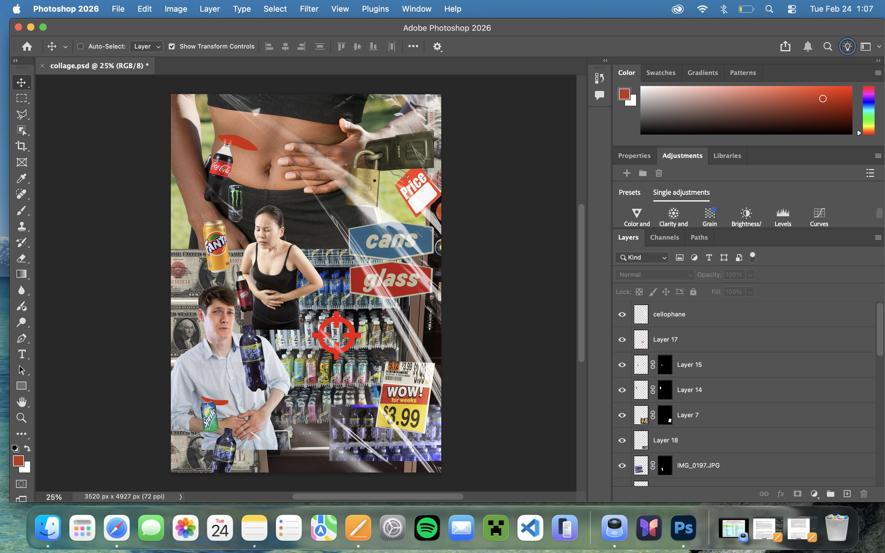Select the Horizontal Type tool
The width and height of the screenshot is (885, 553).
coord(21,354)
